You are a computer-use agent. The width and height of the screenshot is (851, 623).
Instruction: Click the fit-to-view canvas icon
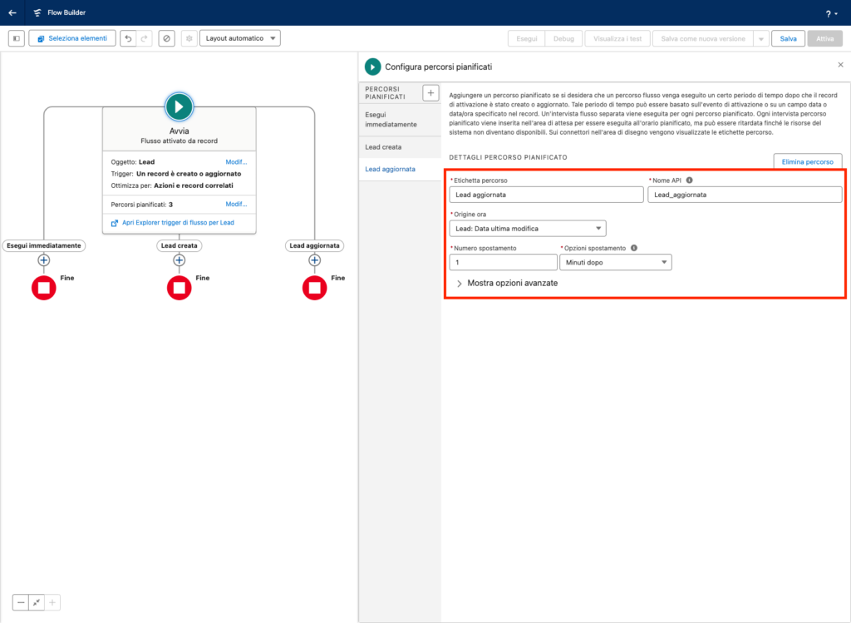click(36, 602)
